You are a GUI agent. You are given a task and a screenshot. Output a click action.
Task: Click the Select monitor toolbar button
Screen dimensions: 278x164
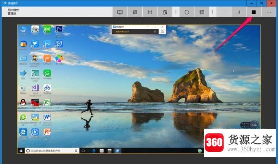pyautogui.click(x=120, y=12)
